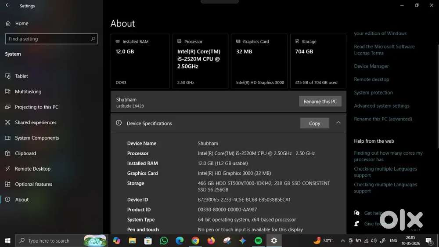Open the Home page in Settings
439x247 pixels.
tap(17, 24)
